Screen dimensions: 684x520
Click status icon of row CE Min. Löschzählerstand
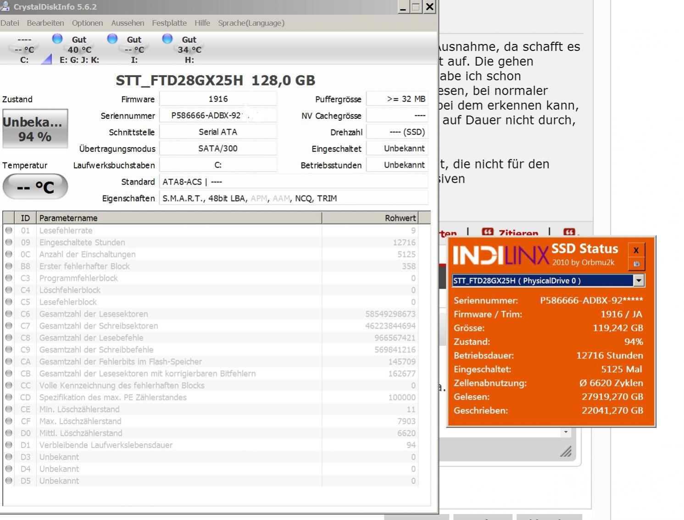9,409
